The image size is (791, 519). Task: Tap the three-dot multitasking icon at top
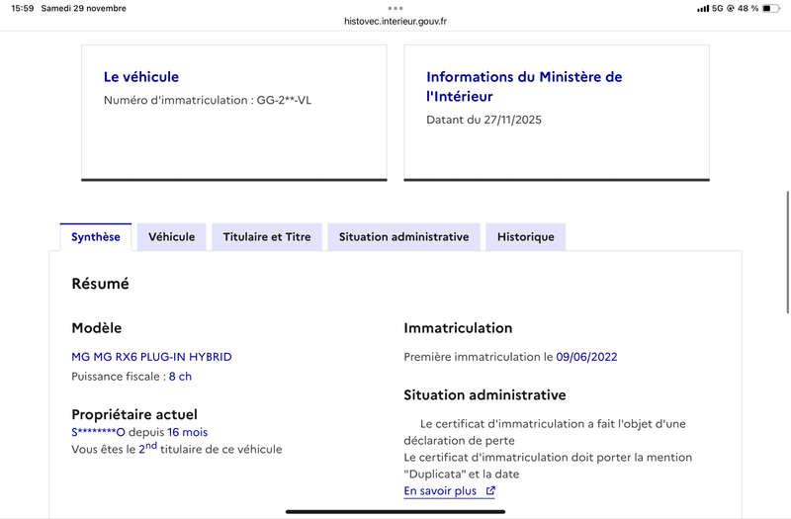pos(395,7)
